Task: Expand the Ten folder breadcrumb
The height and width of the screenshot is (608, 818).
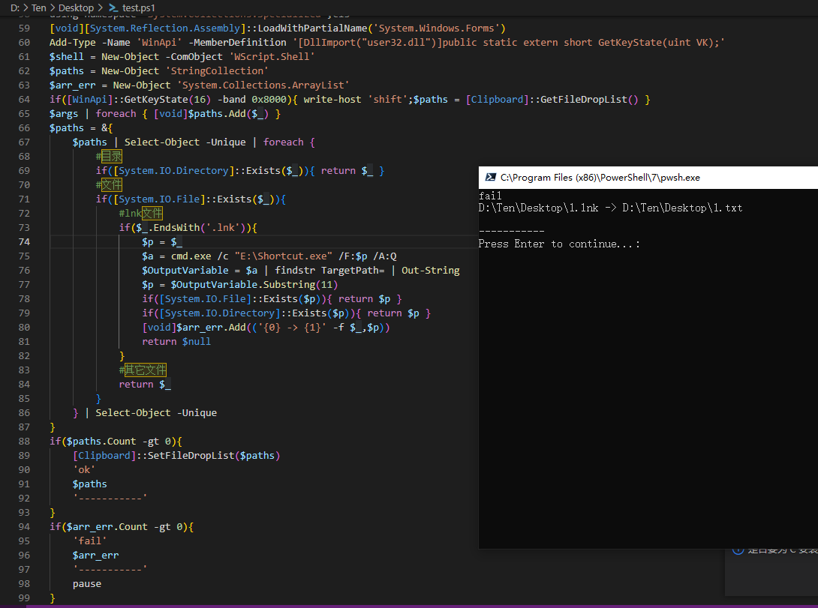Action: point(38,7)
